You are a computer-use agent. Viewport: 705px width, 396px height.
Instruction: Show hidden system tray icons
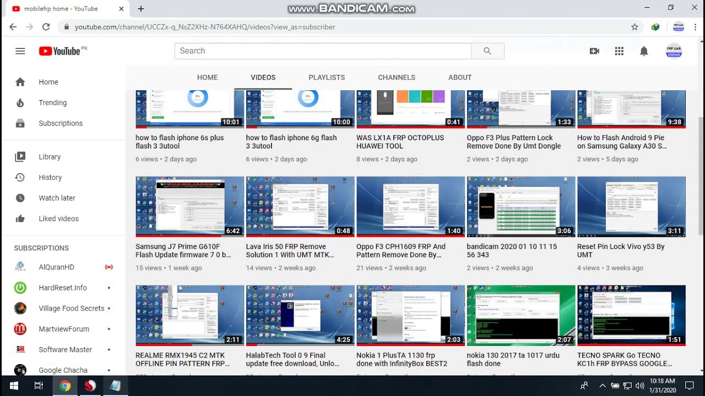603,386
